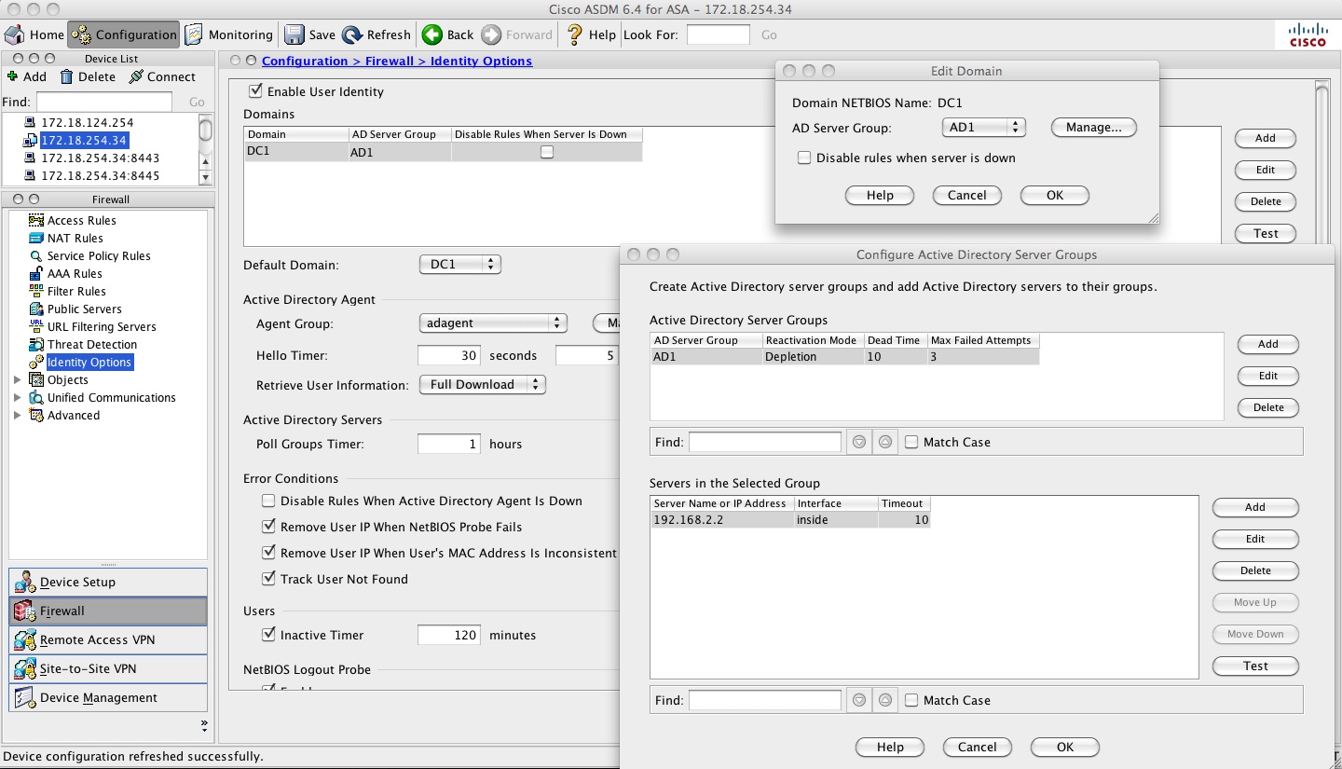
Task: Toggle Enable User Identity checkbox
Action: point(255,91)
